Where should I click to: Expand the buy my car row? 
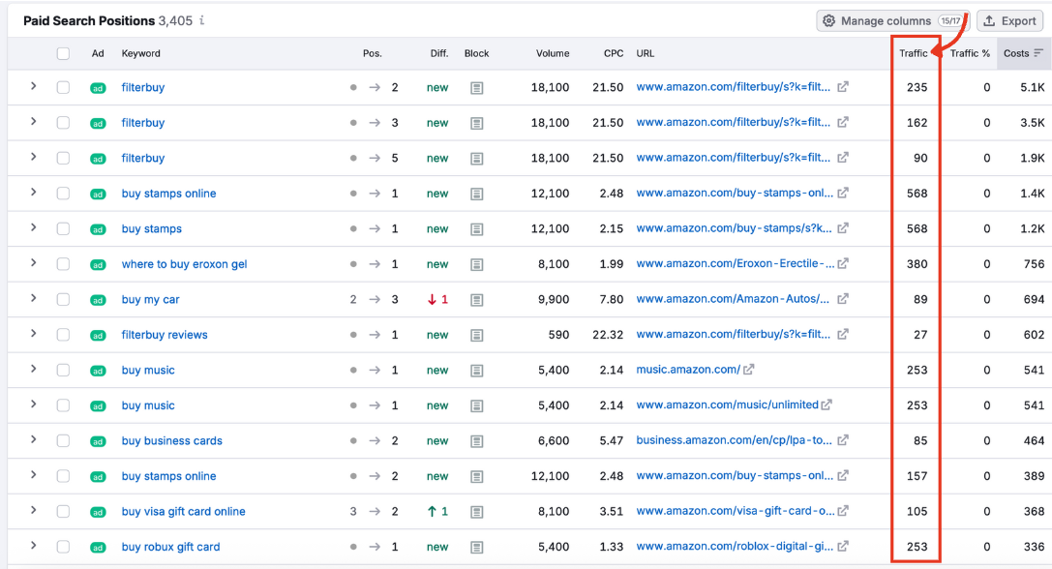point(33,299)
